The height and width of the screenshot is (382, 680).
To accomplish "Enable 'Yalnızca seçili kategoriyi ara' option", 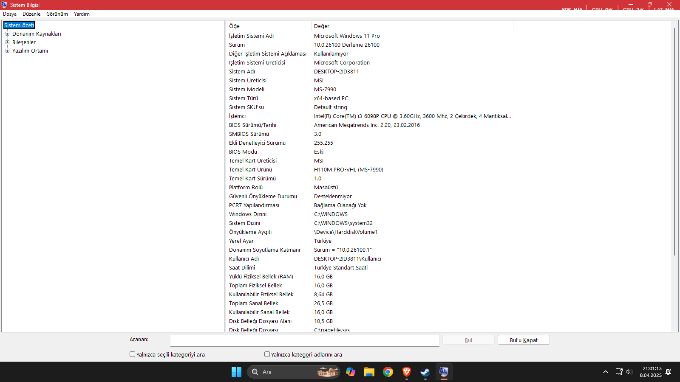I will [132, 354].
